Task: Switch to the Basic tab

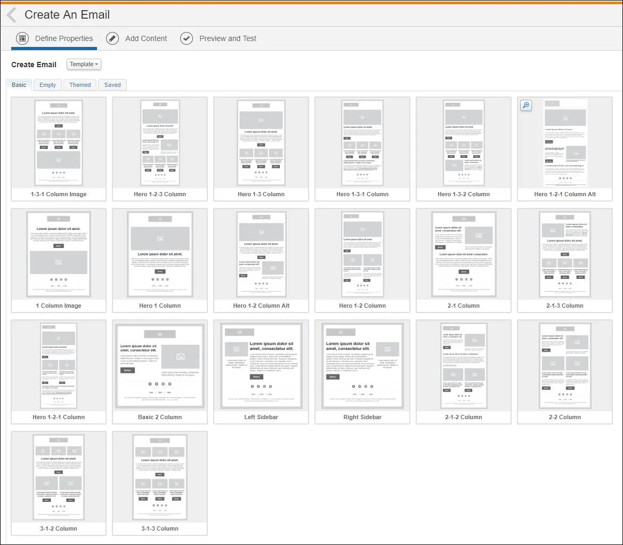Action: pos(19,85)
